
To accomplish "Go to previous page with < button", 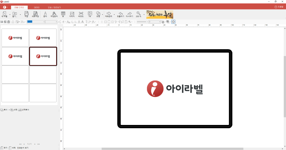I will click(x=24, y=144).
